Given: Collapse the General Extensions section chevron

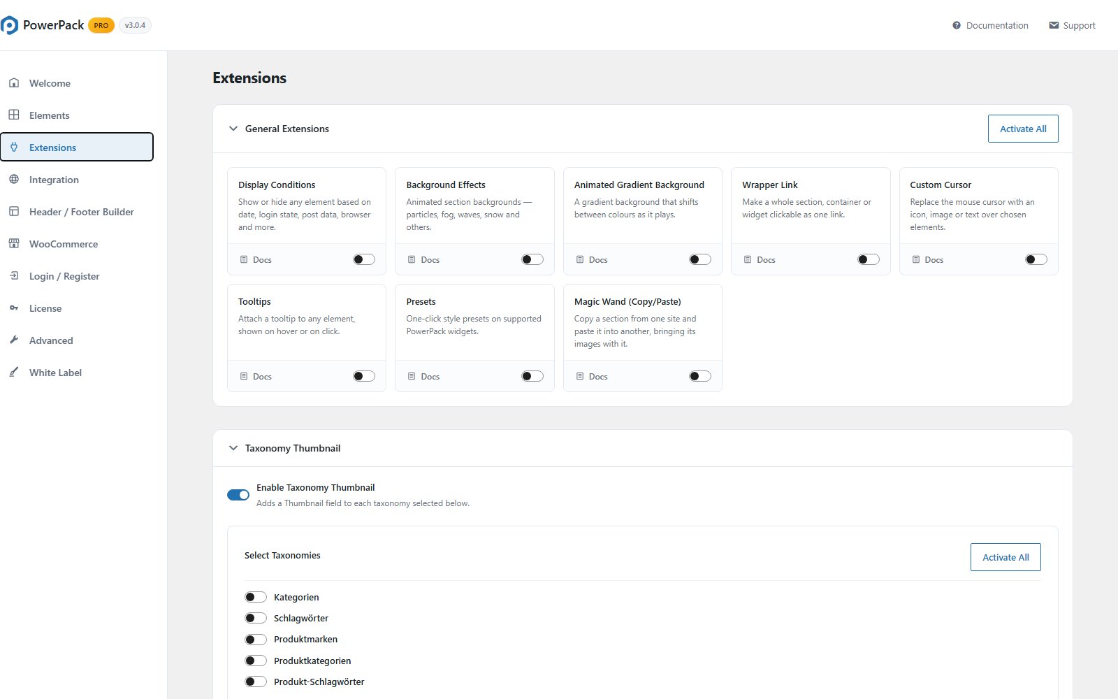Looking at the screenshot, I should click(x=233, y=129).
